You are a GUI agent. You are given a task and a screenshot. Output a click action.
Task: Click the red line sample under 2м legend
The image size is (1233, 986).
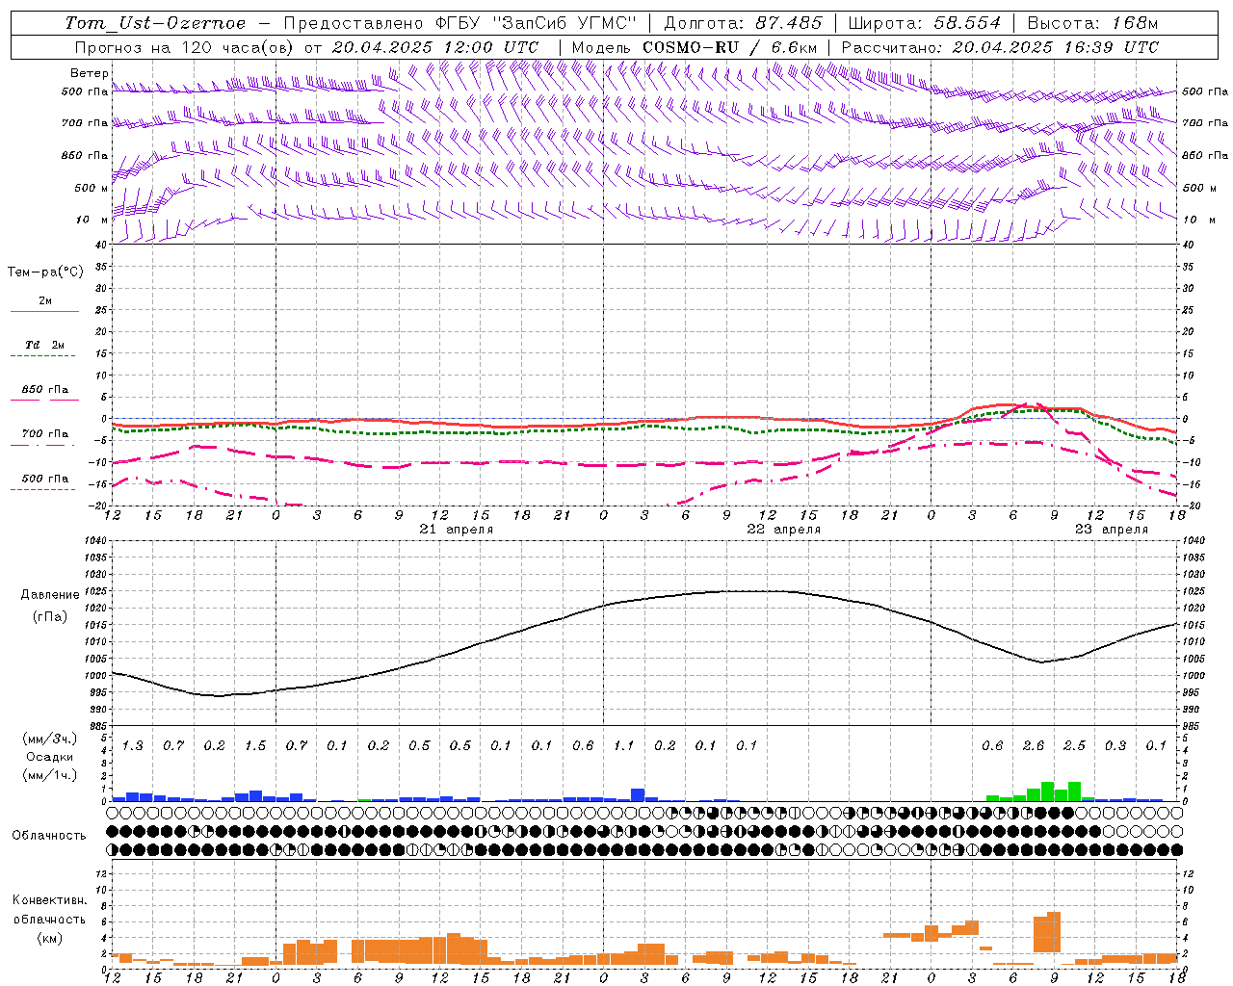pyautogui.click(x=44, y=312)
